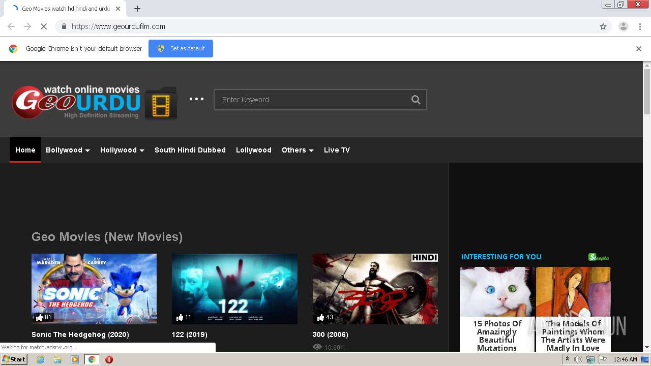
Task: Click the system tray volume icon
Action: coord(578,359)
